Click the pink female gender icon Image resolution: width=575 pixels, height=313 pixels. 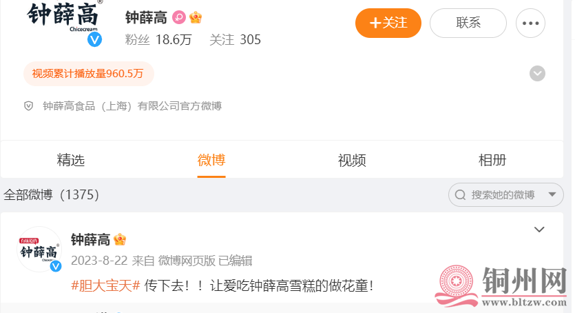point(179,17)
